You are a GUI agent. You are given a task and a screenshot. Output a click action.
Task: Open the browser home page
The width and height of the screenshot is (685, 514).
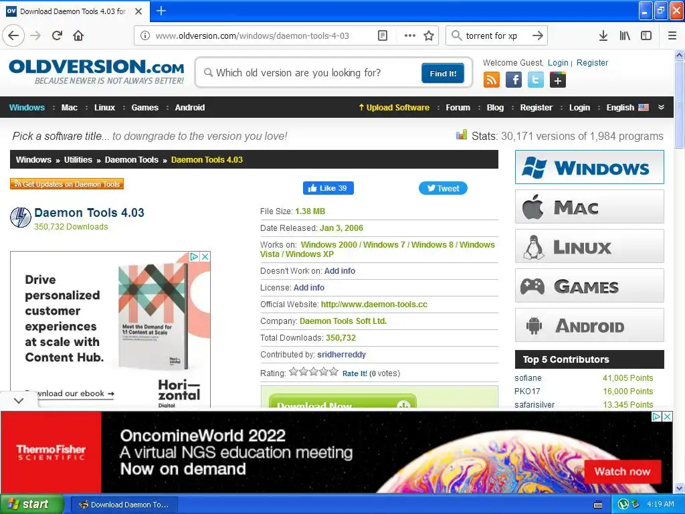click(x=78, y=36)
